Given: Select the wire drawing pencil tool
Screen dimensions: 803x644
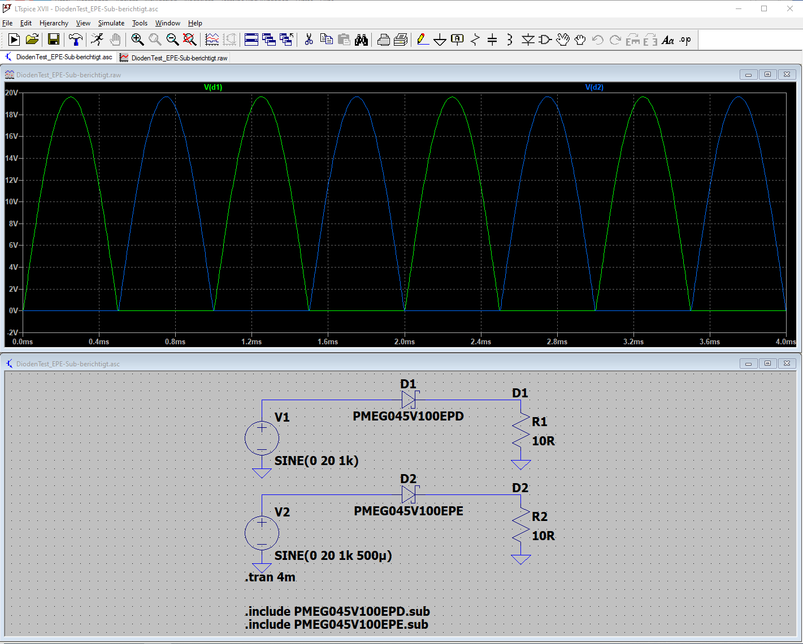Looking at the screenshot, I should tap(422, 40).
